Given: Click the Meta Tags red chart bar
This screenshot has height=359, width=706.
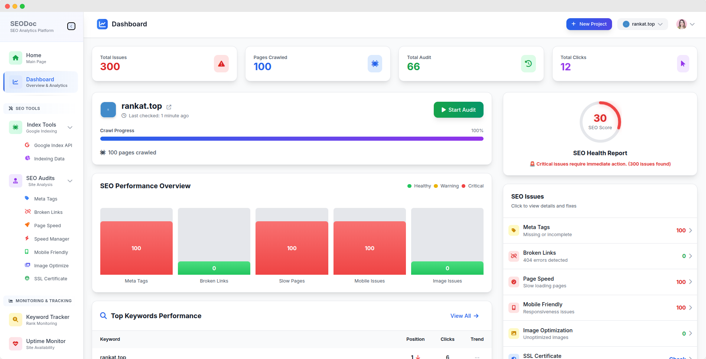Looking at the screenshot, I should 136,248.
